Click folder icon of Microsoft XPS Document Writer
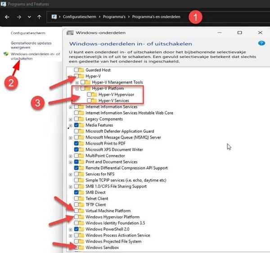 click(81, 149)
